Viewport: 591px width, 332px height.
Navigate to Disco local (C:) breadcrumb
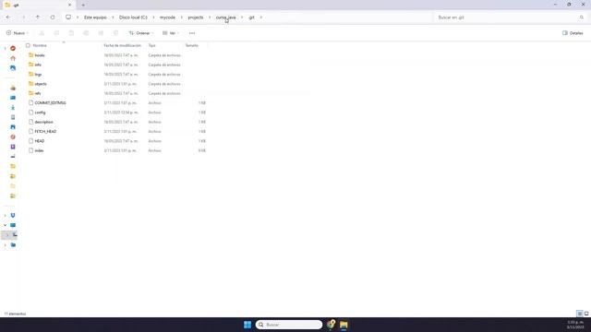(x=133, y=18)
